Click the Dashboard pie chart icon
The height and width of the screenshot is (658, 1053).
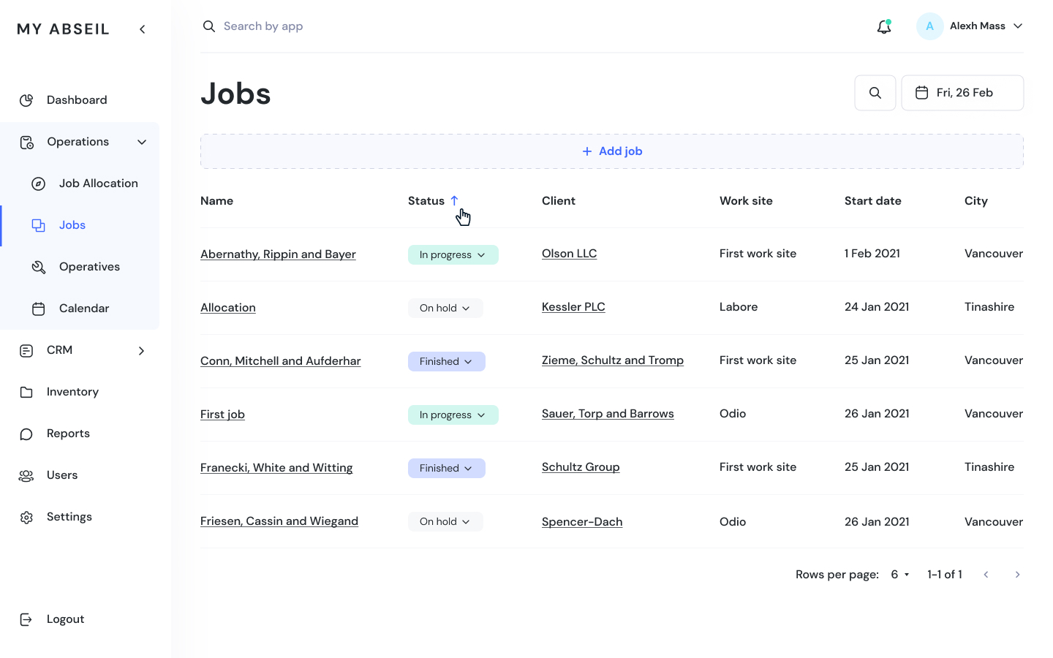tap(26, 100)
